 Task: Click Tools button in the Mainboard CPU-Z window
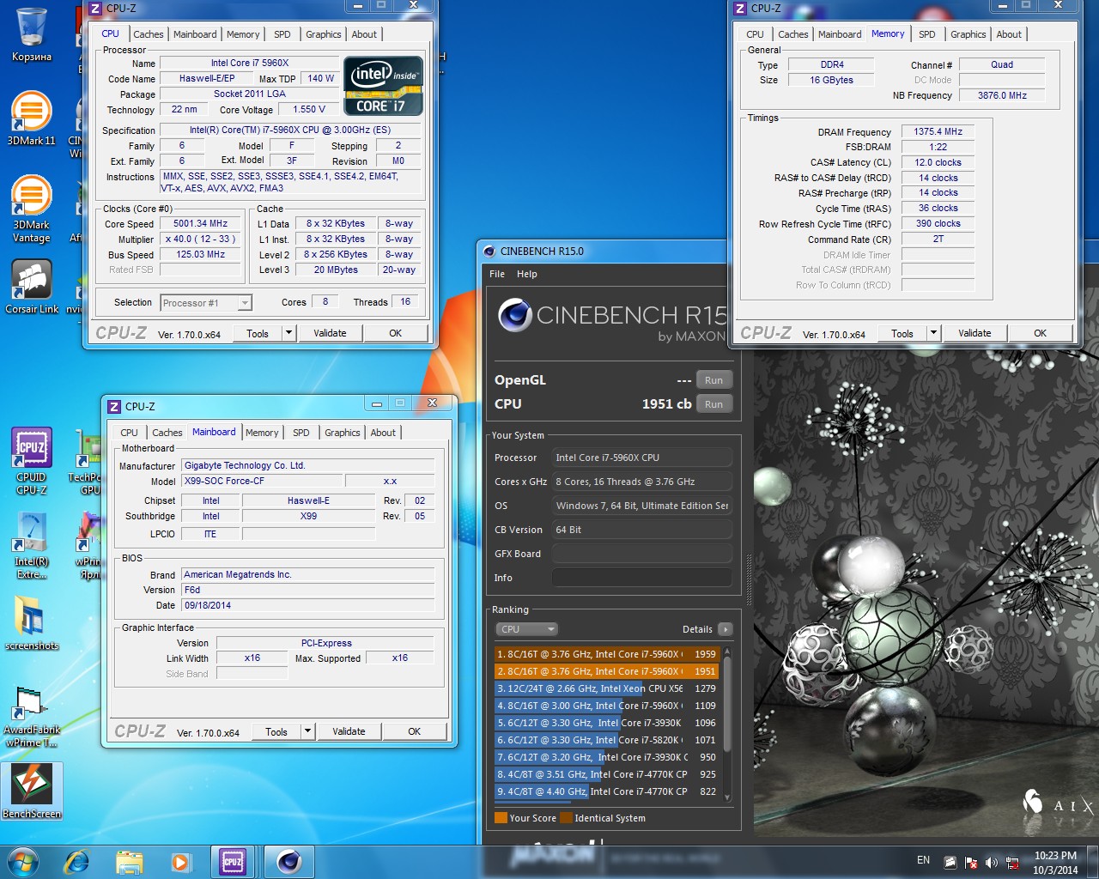(x=276, y=731)
